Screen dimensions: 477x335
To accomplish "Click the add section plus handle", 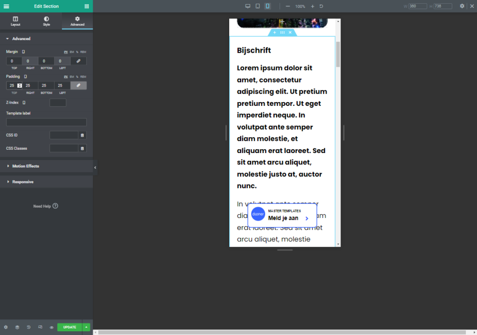I will (x=274, y=33).
